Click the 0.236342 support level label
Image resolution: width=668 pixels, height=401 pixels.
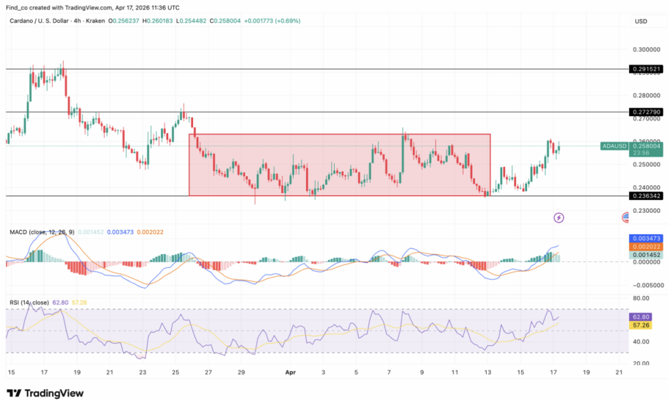(645, 196)
